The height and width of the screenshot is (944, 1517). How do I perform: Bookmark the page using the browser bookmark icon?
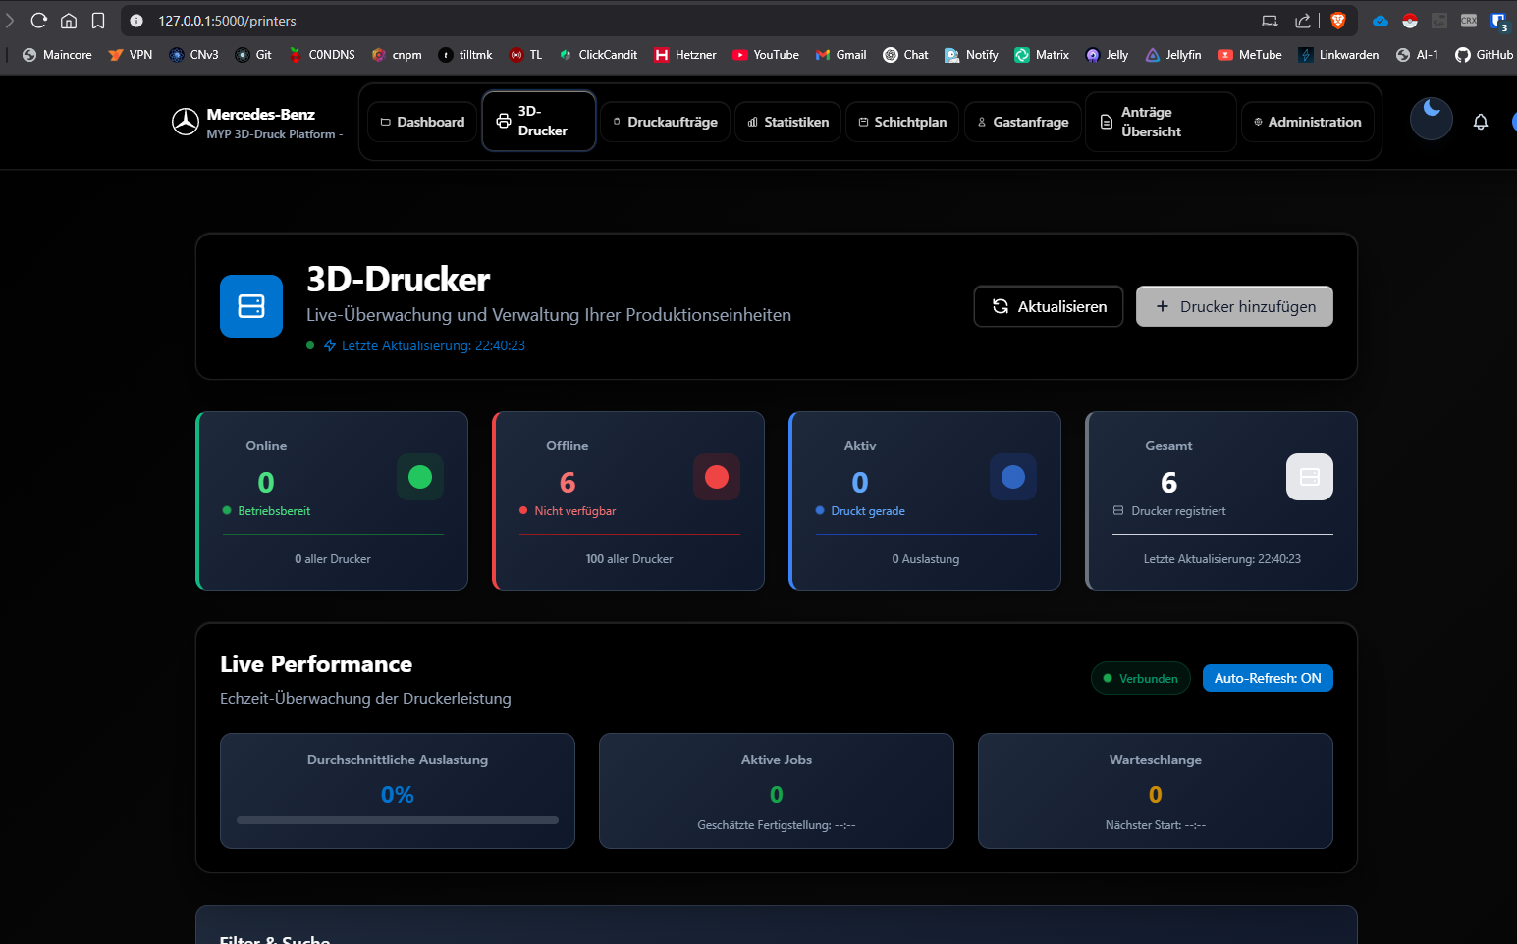point(98,21)
